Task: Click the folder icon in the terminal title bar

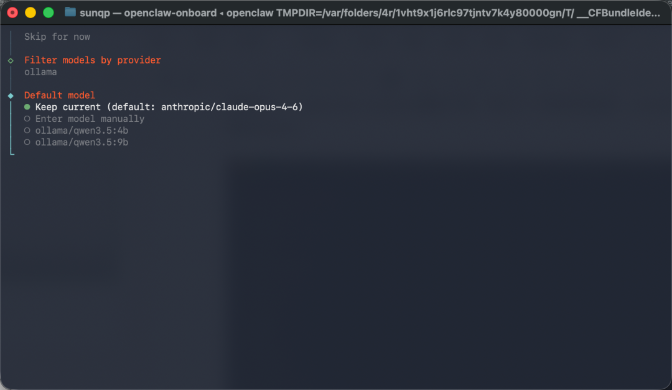Action: point(70,12)
